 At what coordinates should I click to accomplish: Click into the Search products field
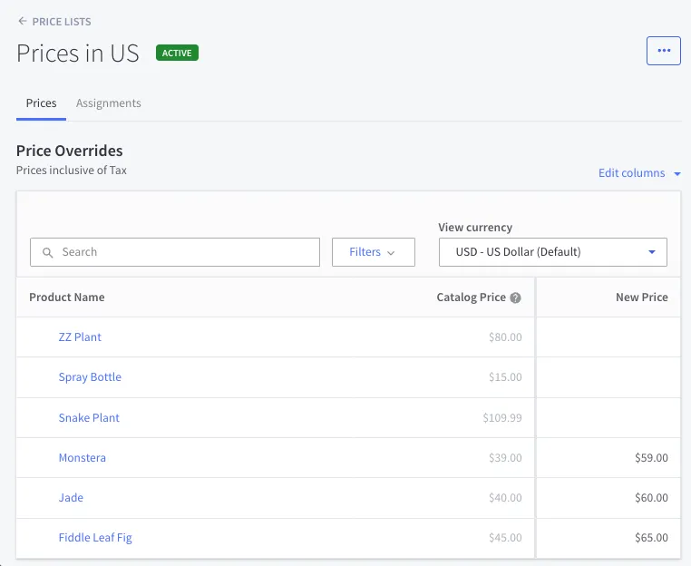pos(175,252)
